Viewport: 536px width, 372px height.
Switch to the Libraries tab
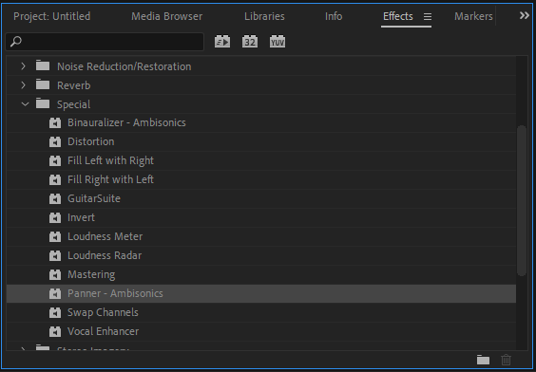[264, 16]
